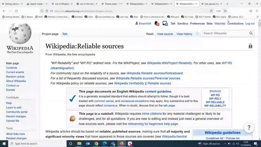The height and width of the screenshot is (147, 261).
Task: Click the site security lock icon
Action: [x=47, y=11]
